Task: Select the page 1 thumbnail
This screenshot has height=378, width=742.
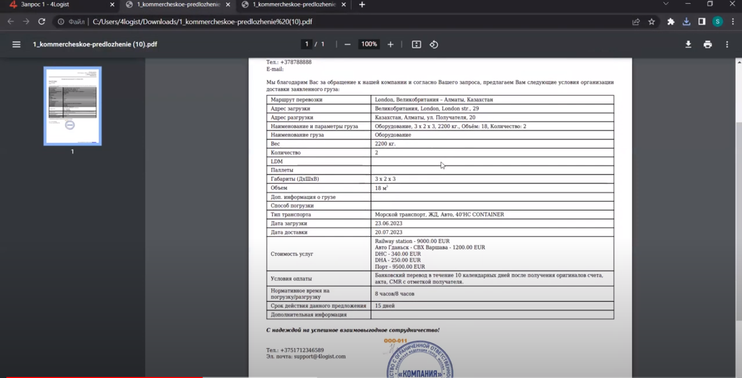Action: coord(73,106)
